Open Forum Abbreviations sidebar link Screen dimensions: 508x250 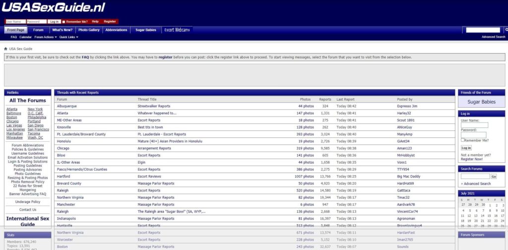[x=28, y=145]
